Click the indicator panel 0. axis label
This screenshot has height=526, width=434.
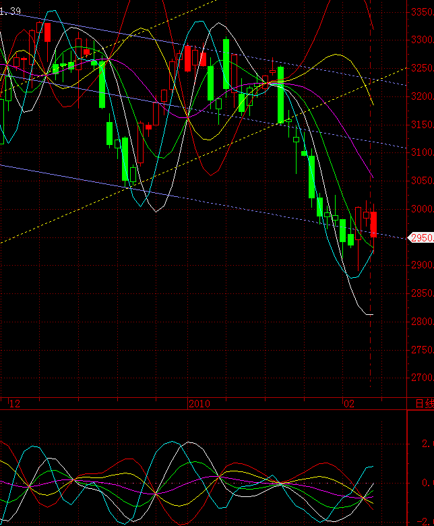pos(427,483)
